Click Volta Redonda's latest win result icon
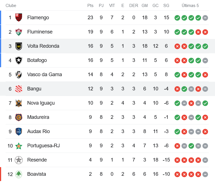This screenshot has width=215, height=183. pos(205,46)
